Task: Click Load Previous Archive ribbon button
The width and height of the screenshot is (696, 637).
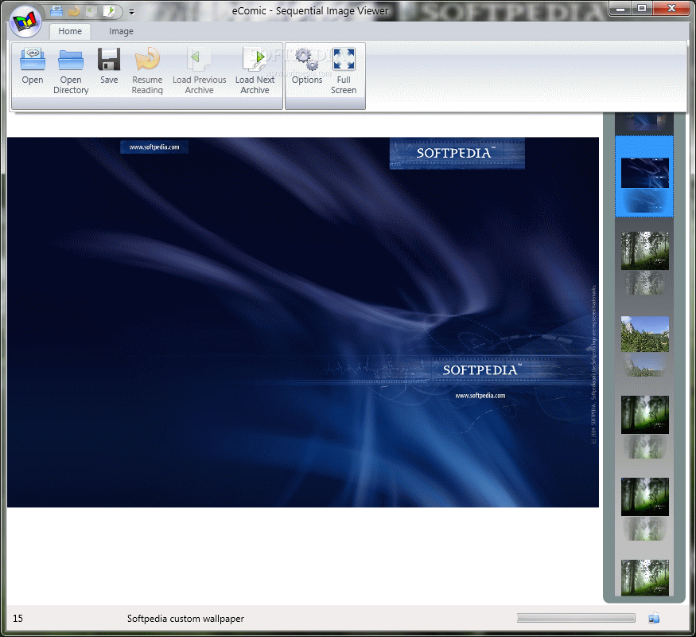Action: point(200,71)
